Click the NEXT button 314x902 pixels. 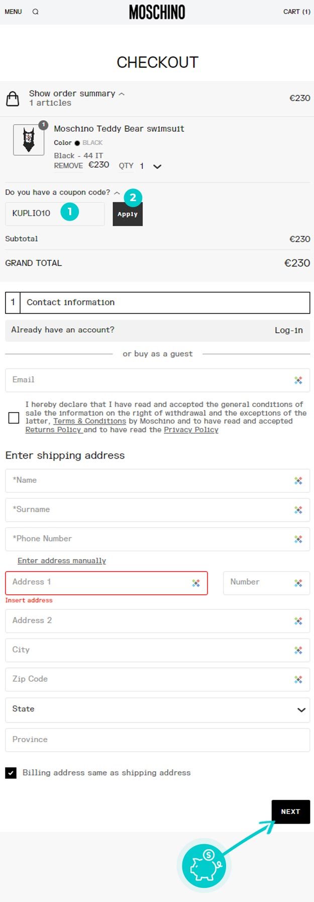290,811
